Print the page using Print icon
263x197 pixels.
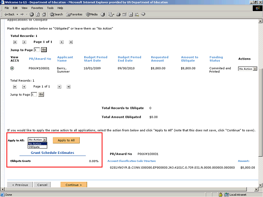[x=118, y=14]
